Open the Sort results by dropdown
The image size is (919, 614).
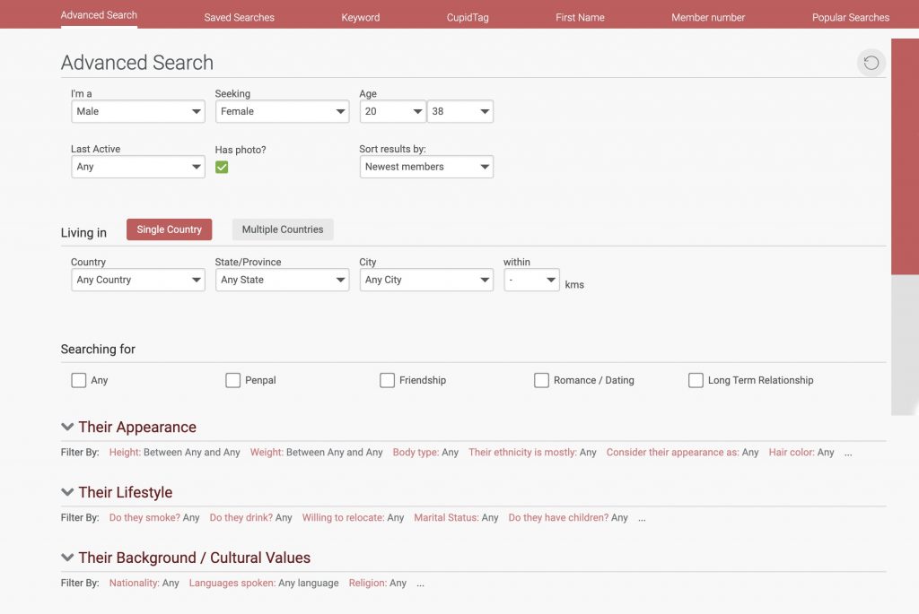click(x=426, y=167)
